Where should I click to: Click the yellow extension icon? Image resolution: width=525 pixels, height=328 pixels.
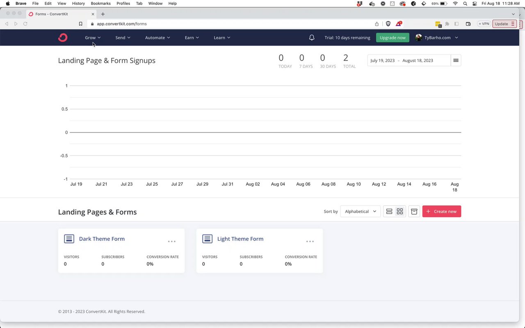438,24
